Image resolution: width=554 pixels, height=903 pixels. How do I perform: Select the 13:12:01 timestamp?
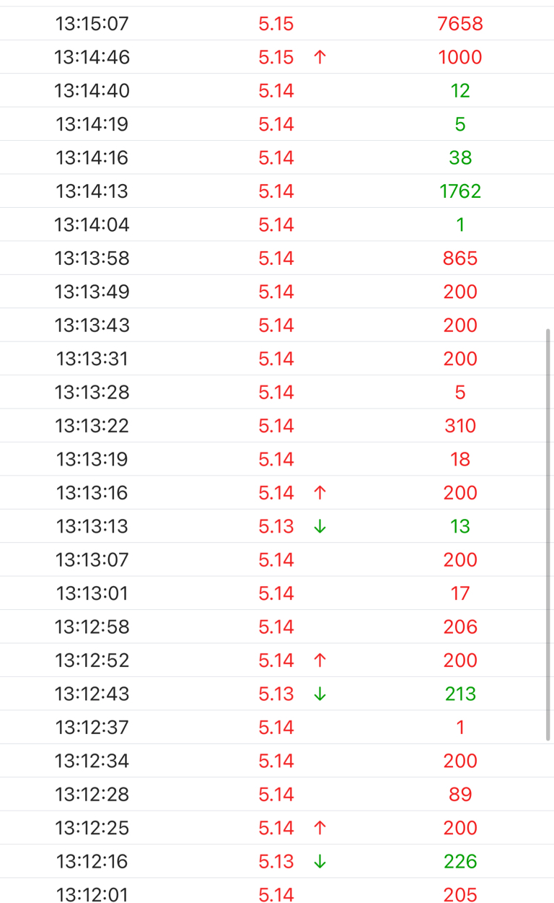pyautogui.click(x=92, y=895)
